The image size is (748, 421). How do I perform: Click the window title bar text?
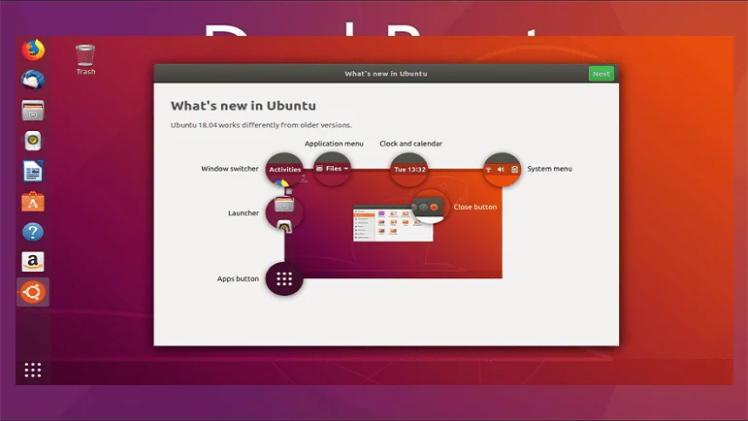(x=386, y=74)
